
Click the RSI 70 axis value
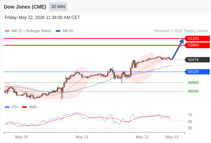[190, 115]
